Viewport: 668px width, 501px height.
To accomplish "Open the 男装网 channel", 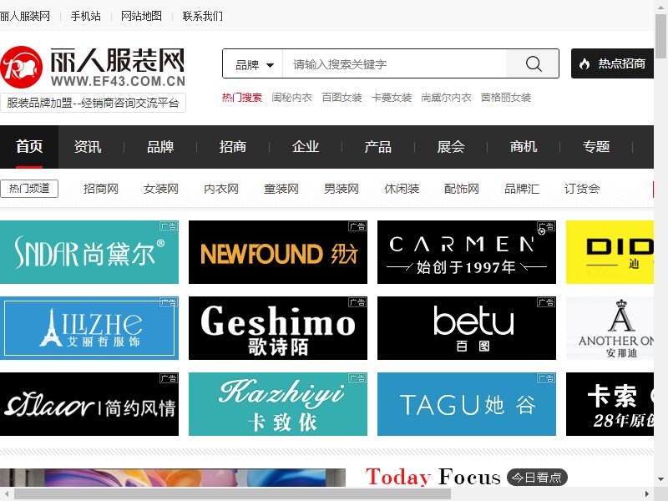I will [x=342, y=189].
